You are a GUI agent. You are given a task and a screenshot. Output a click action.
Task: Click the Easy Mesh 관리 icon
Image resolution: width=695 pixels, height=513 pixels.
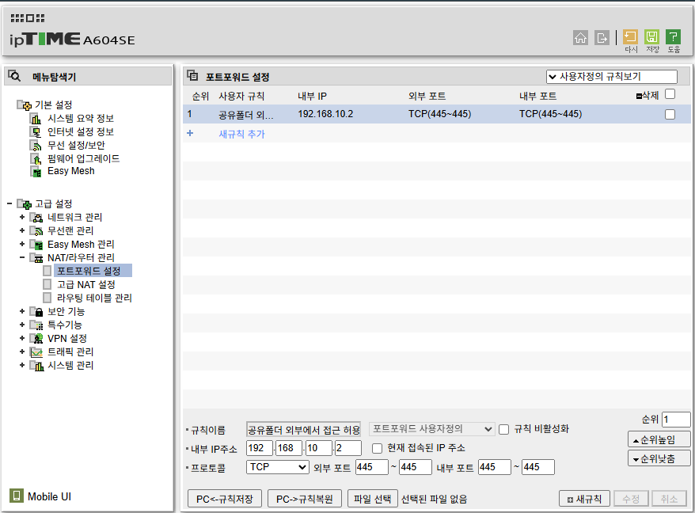[x=36, y=245]
